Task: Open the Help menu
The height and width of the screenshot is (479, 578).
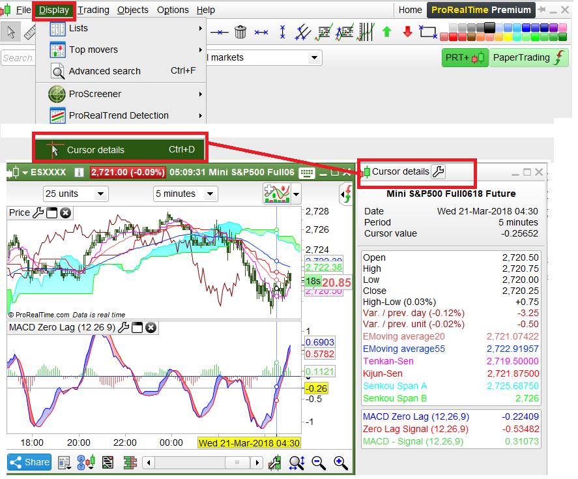Action: pyautogui.click(x=206, y=10)
